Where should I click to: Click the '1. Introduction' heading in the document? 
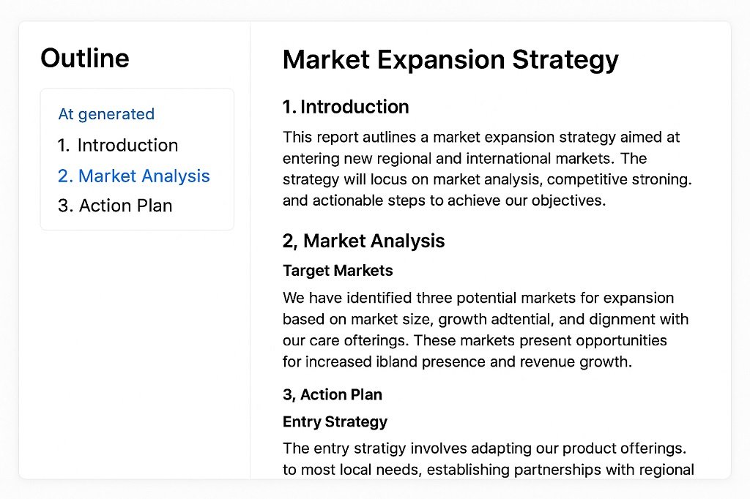346,107
